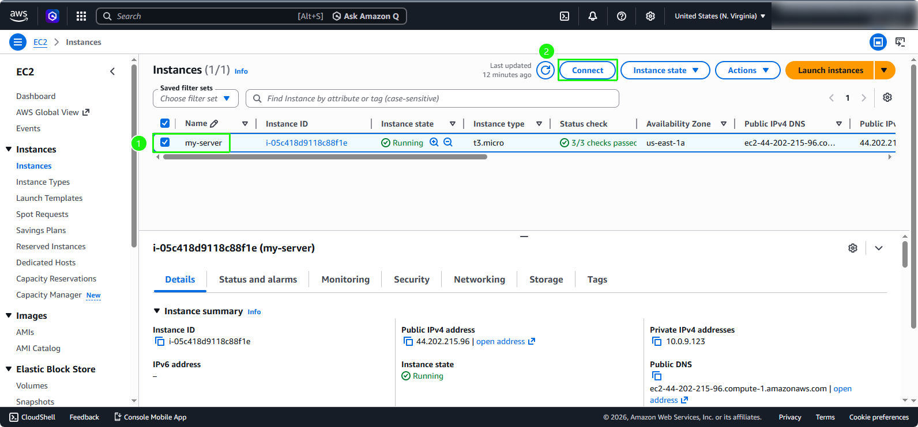Viewport: 918px width, 427px height.
Task: Switch to the Tags tab
Action: point(597,279)
